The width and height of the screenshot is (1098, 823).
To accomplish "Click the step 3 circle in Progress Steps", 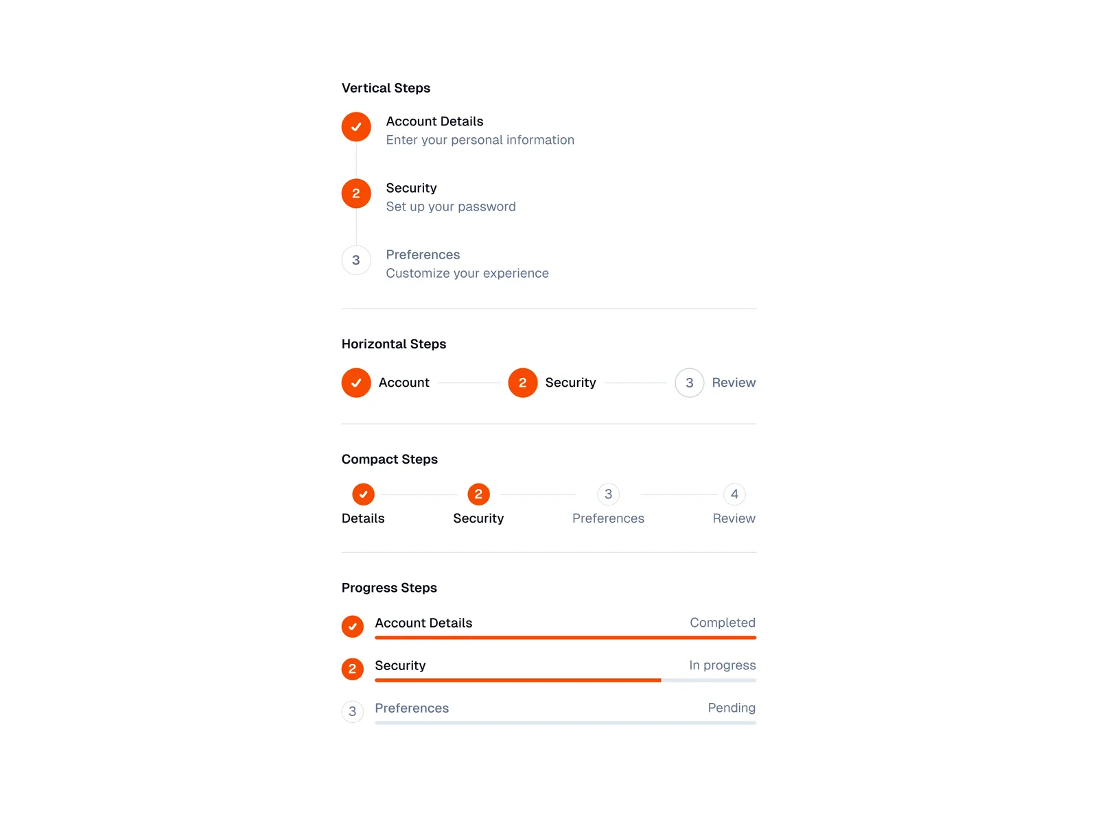I will [x=352, y=711].
